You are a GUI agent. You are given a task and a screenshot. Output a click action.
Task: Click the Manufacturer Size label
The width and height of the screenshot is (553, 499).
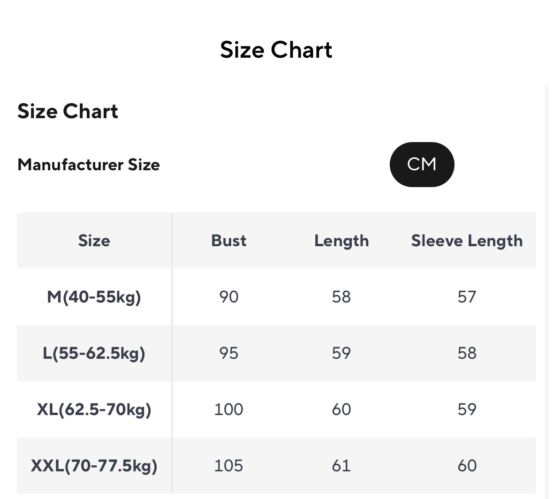[89, 165]
